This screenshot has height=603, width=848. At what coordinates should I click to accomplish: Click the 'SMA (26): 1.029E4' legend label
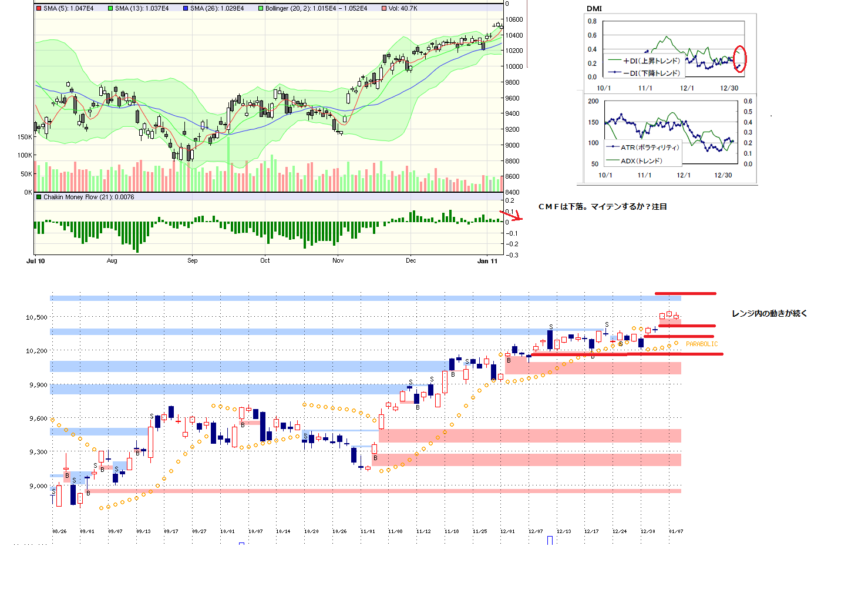[217, 9]
